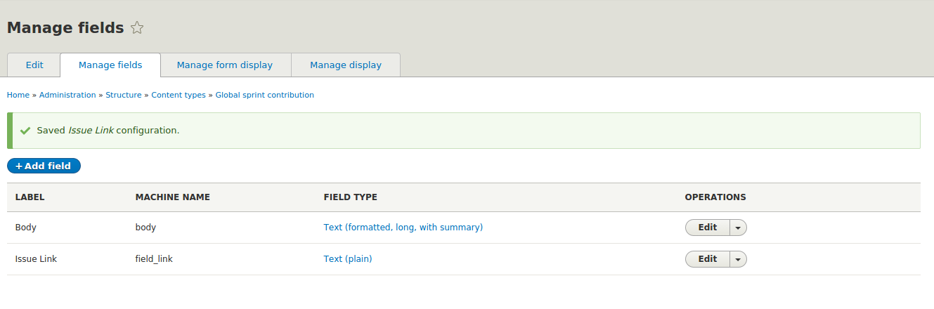Go to the Manage display tab
934x309 pixels.
pyautogui.click(x=346, y=65)
